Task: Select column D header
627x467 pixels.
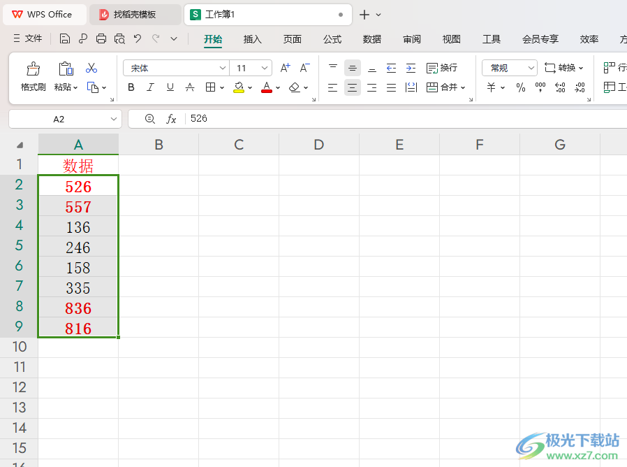Action: pyautogui.click(x=318, y=145)
